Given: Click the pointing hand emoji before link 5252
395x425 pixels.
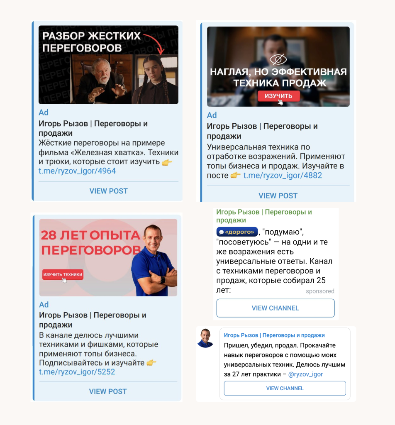Looking at the screenshot, I should click(151, 363).
